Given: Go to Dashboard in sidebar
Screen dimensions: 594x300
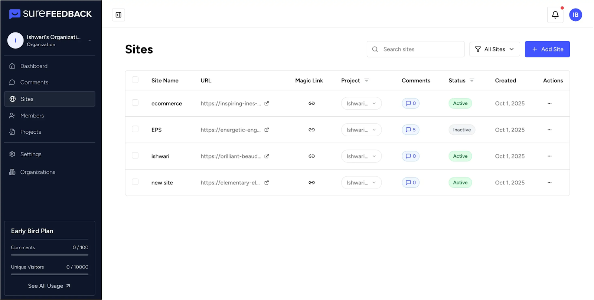Looking at the screenshot, I should [x=34, y=66].
